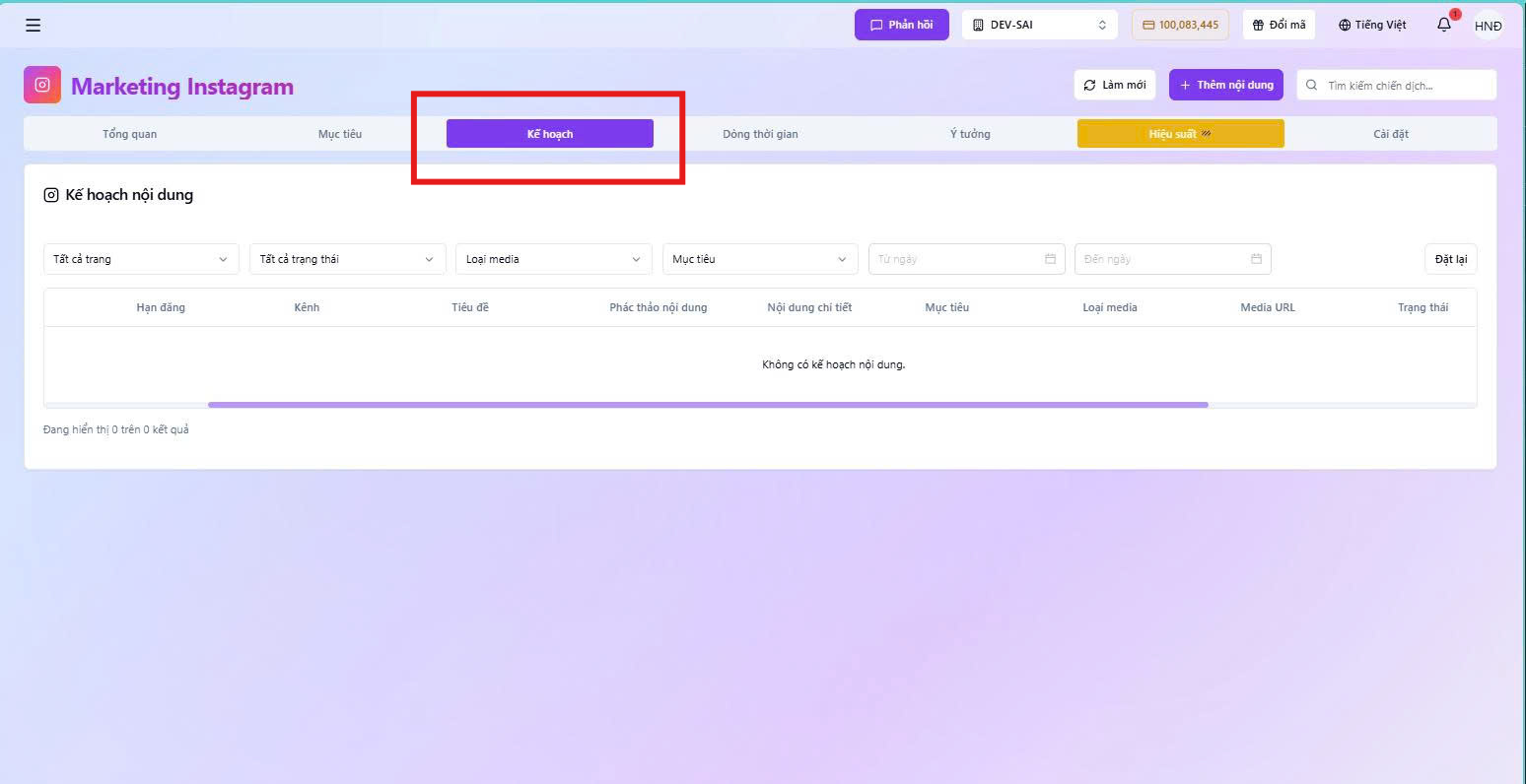
Task: Switch to the Tổng quan tab
Action: (x=130, y=134)
